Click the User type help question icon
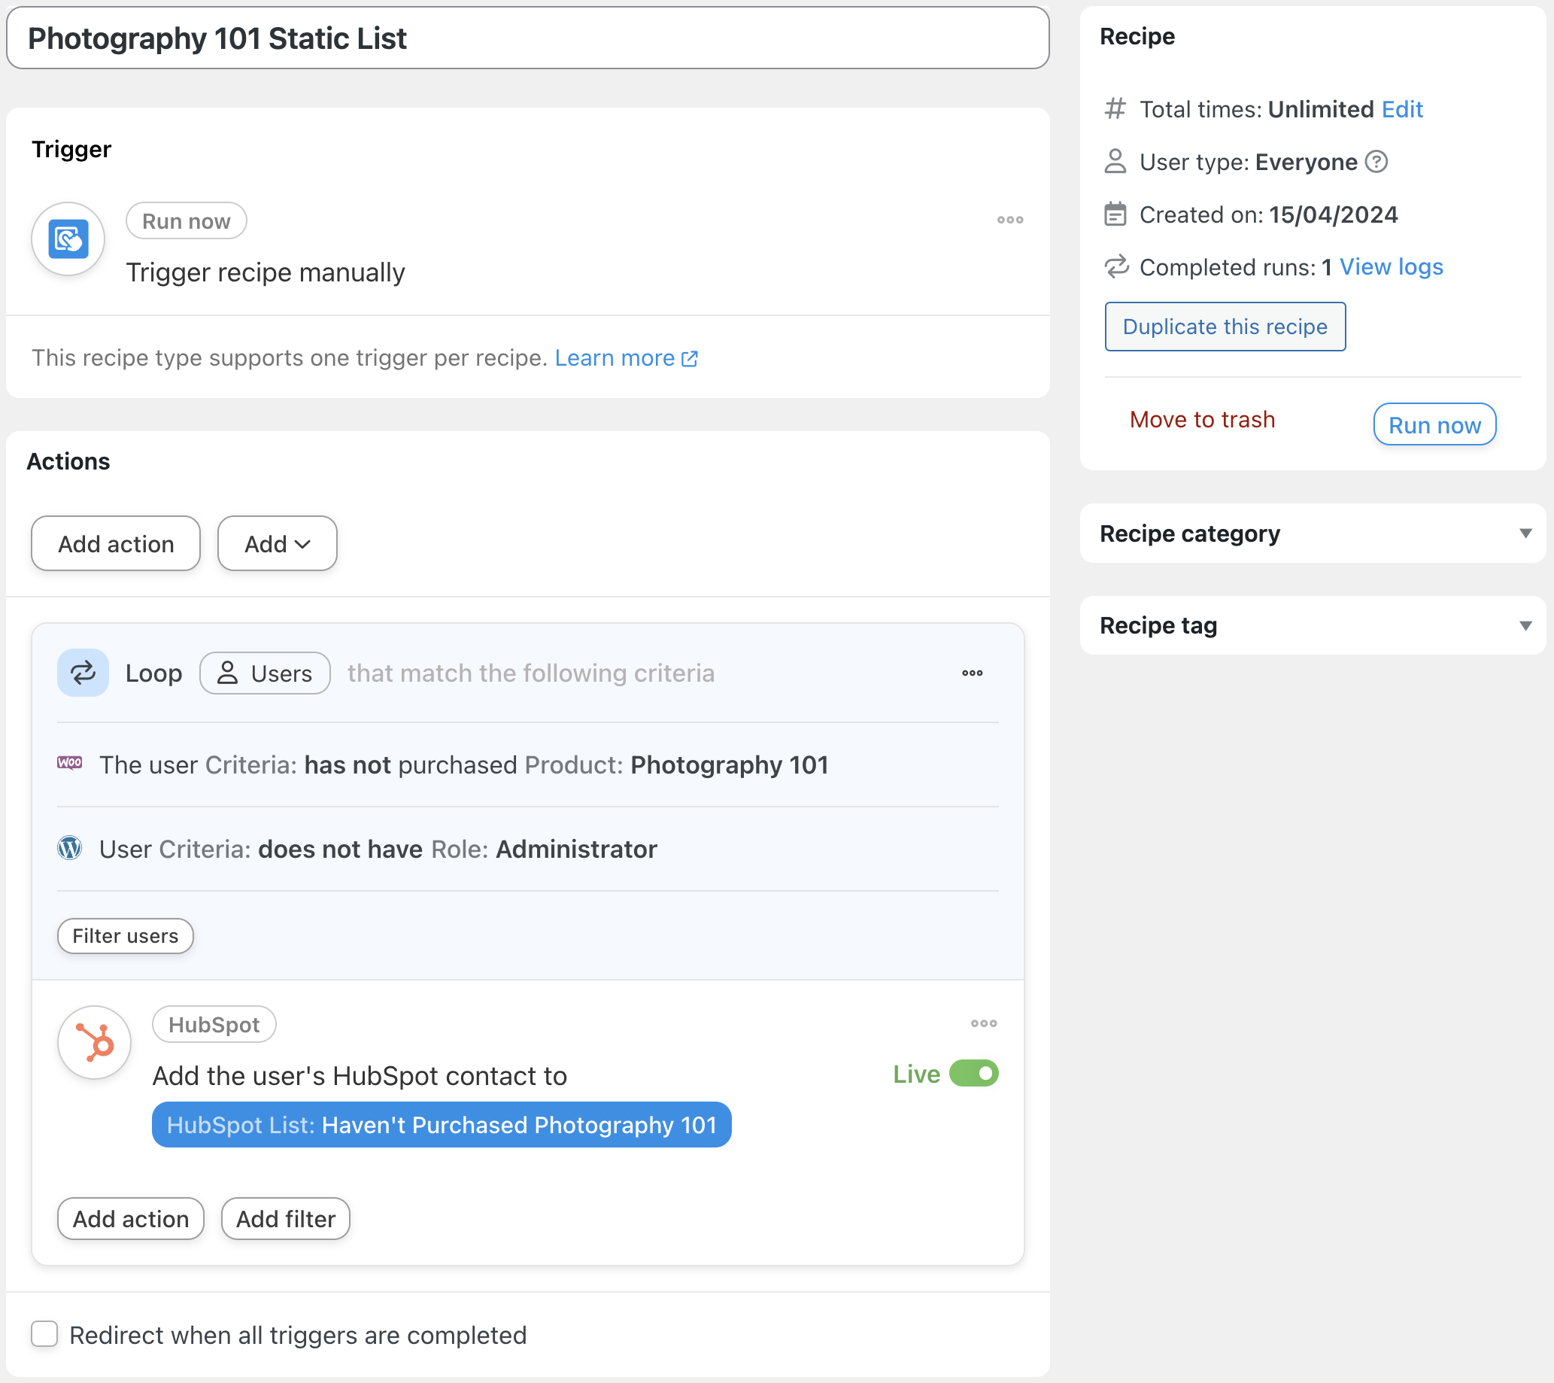The image size is (1554, 1383). click(1376, 162)
